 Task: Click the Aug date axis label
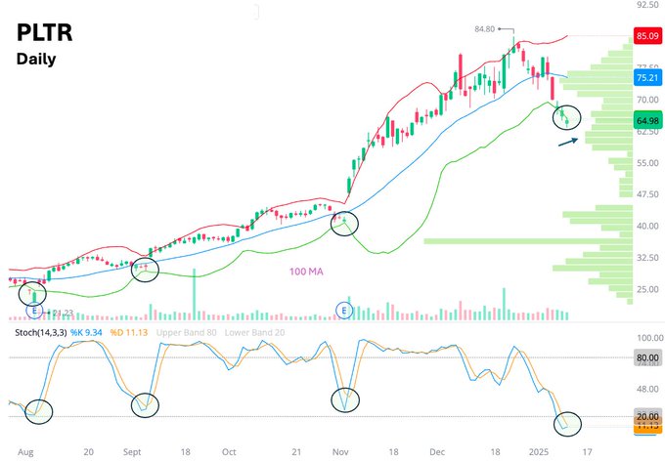coord(25,452)
